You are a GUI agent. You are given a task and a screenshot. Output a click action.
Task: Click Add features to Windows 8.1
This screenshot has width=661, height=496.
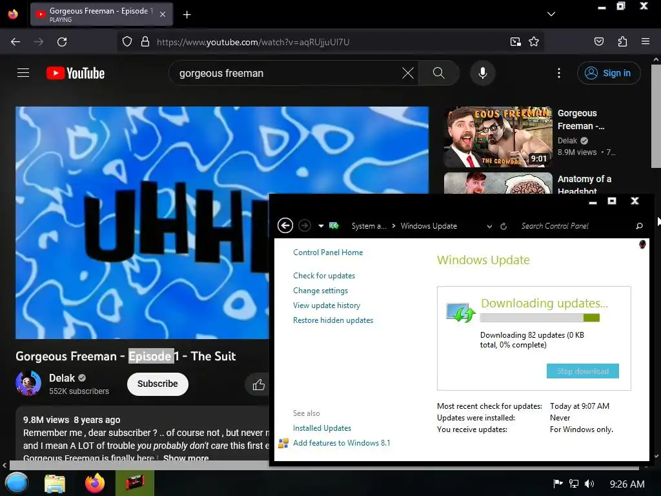coord(341,443)
